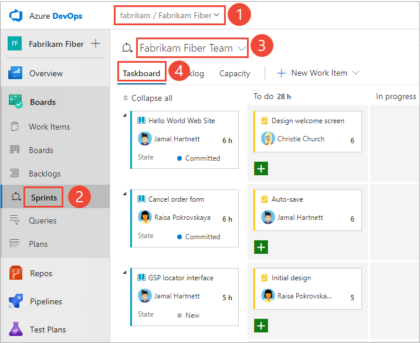Expand the New Work Item chevron

pyautogui.click(x=355, y=73)
